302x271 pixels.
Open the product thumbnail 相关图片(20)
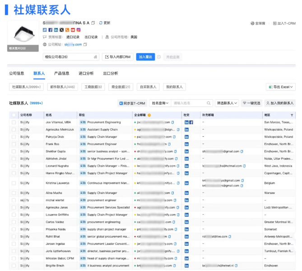(23, 36)
